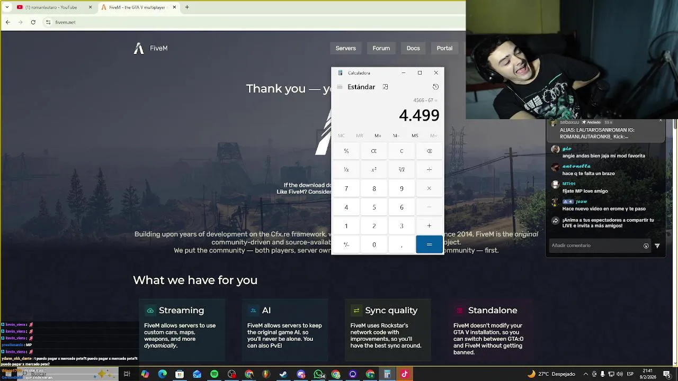Open the weather widget showing 27°C Despejado
The height and width of the screenshot is (381, 678).
pos(551,374)
